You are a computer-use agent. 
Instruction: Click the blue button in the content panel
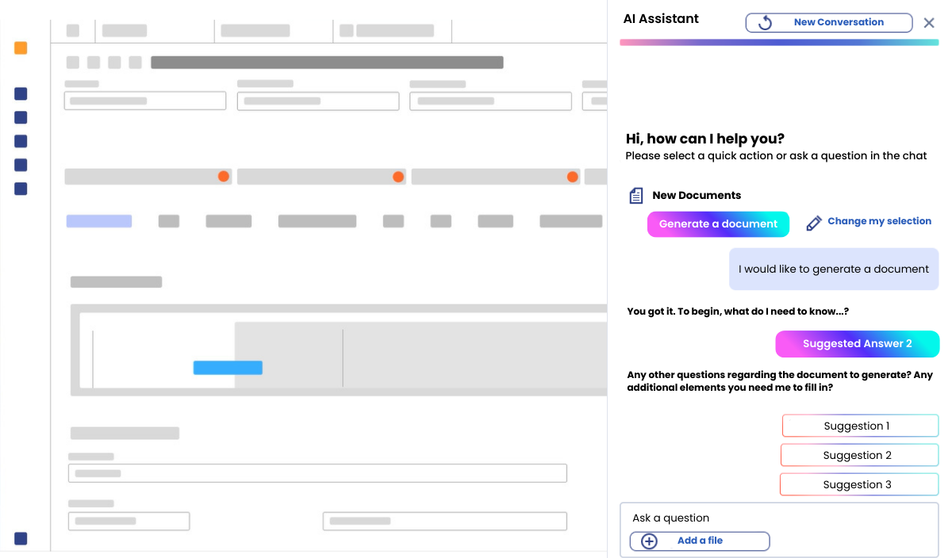pos(228,368)
